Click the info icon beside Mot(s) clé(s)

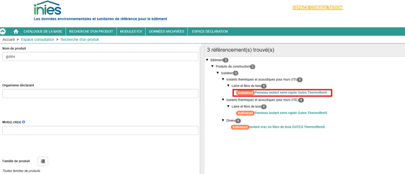point(24,122)
